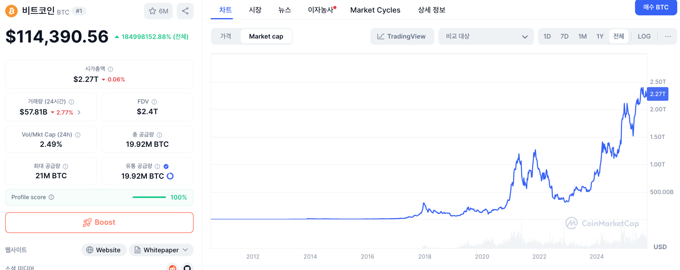
Task: Click circulating supply progress ring icon
Action: pos(170,176)
